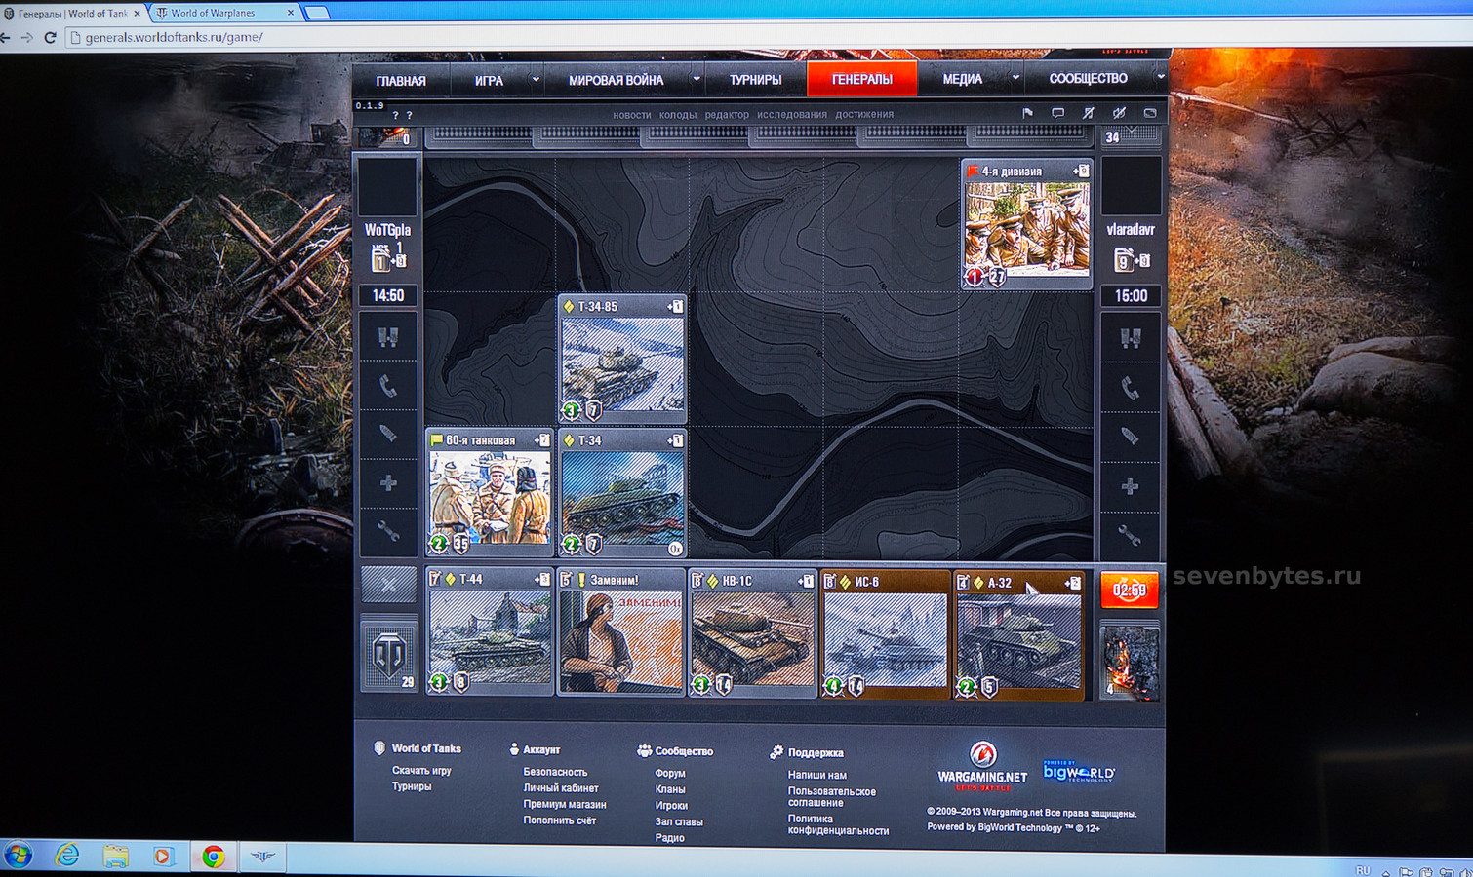Image resolution: width=1473 pixels, height=877 pixels.
Task: Click the shell ammo icon under vlaradavr
Action: click(x=1130, y=437)
